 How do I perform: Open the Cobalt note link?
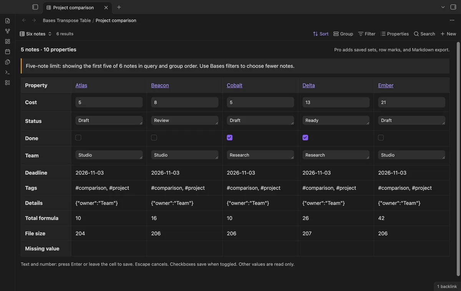(x=234, y=85)
